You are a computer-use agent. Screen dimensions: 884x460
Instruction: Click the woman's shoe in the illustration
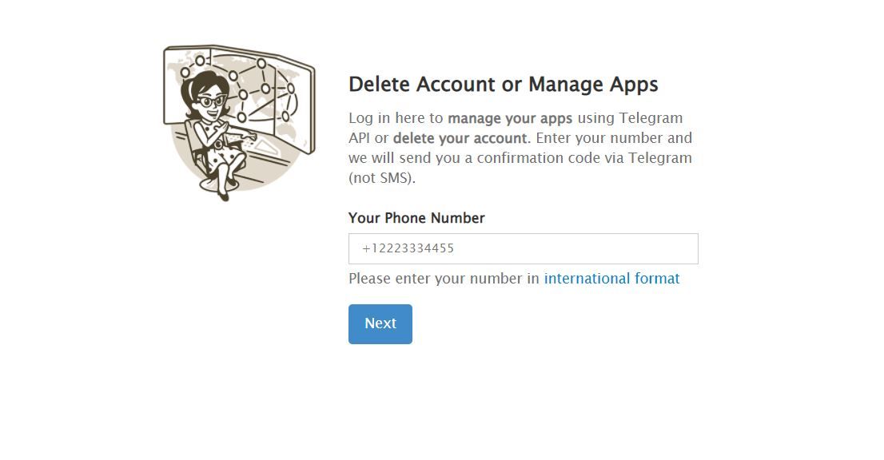[224, 196]
